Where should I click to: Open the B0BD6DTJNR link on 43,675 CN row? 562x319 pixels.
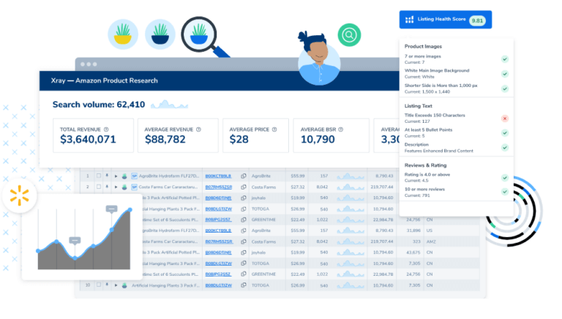coord(218,252)
